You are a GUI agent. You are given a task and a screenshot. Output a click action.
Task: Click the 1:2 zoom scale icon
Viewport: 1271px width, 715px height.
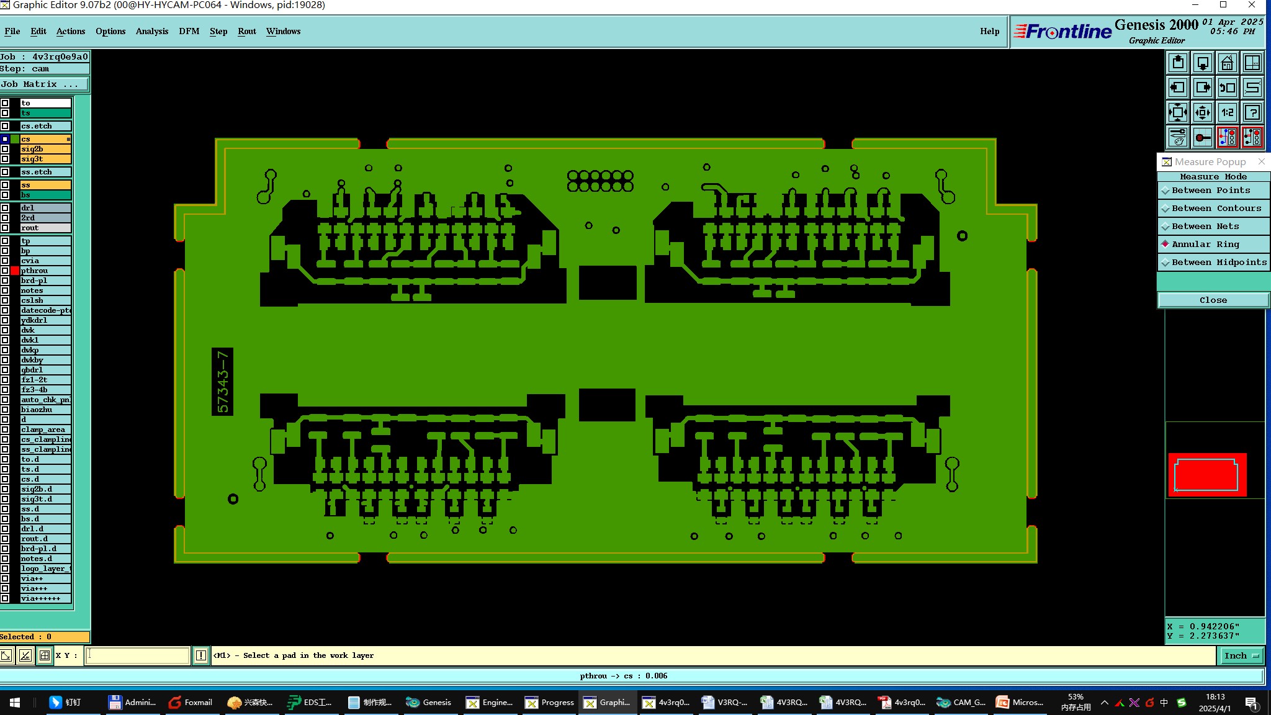pos(1227,113)
